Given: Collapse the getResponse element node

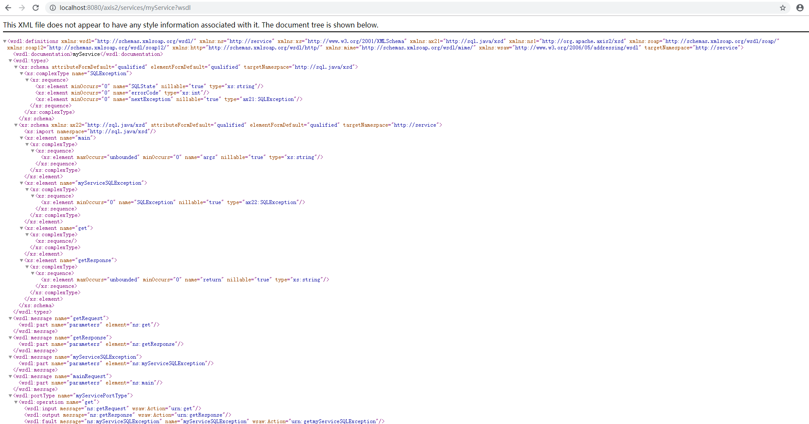Looking at the screenshot, I should [22, 260].
